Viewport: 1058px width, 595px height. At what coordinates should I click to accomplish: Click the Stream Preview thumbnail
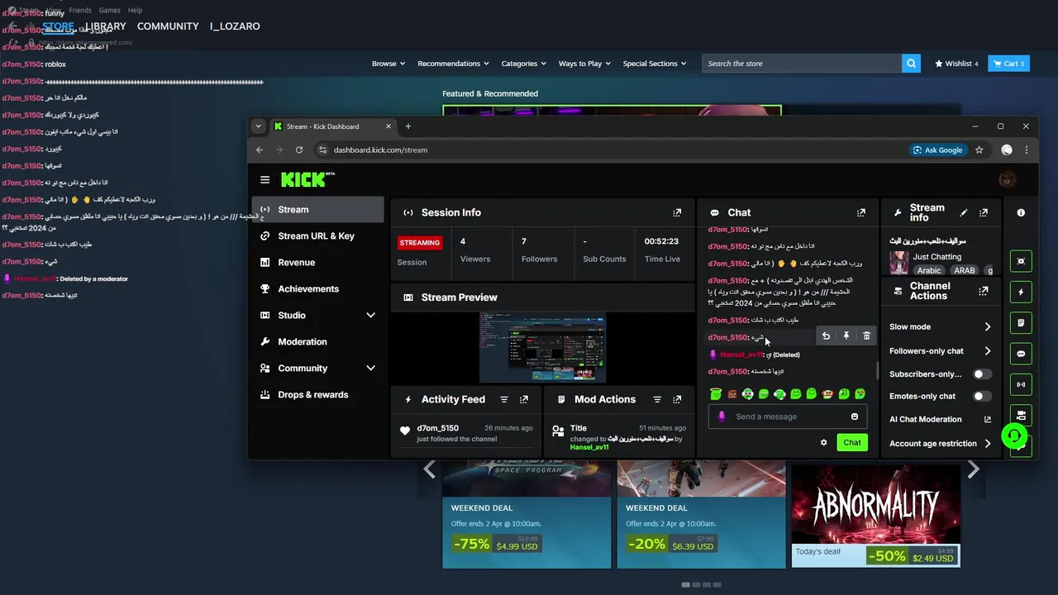[x=542, y=348]
